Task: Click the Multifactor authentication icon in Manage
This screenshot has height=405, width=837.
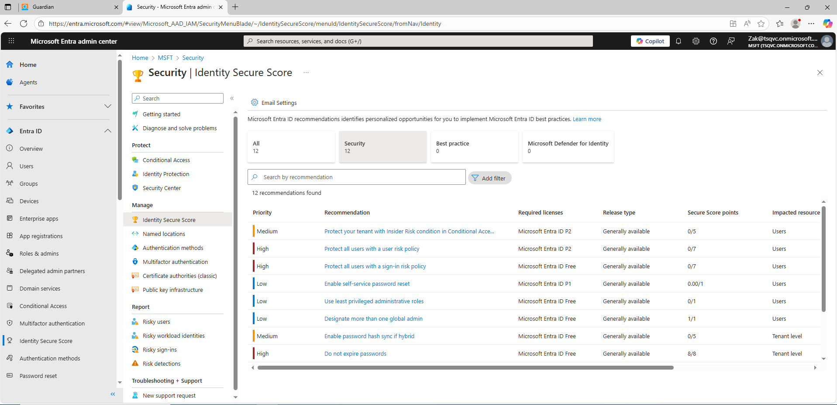Action: (x=135, y=262)
